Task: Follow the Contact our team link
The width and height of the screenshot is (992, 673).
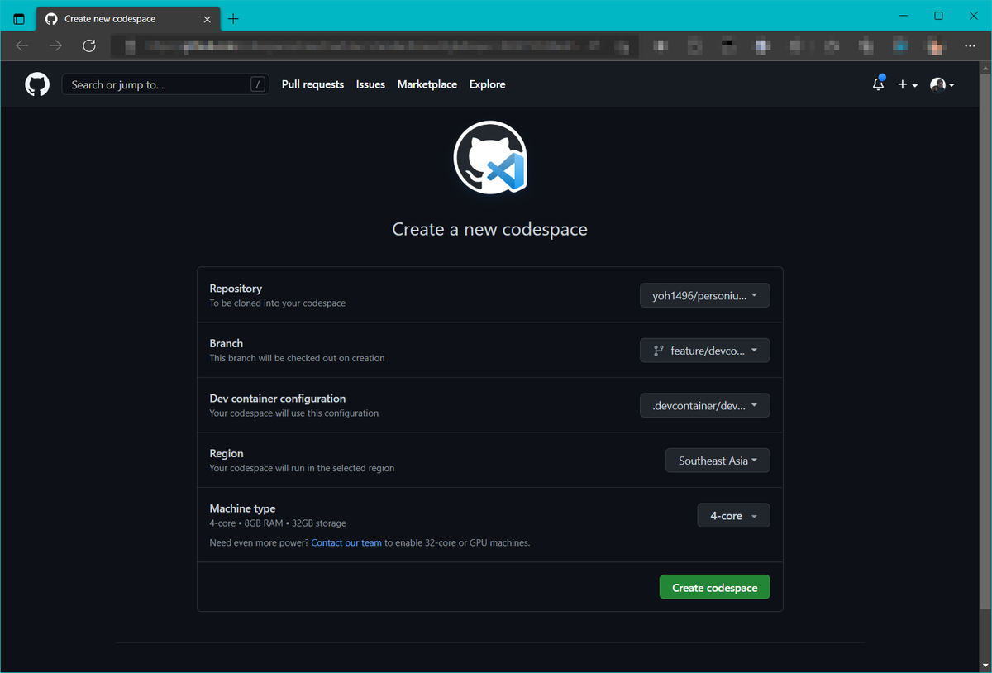Action: 346,543
